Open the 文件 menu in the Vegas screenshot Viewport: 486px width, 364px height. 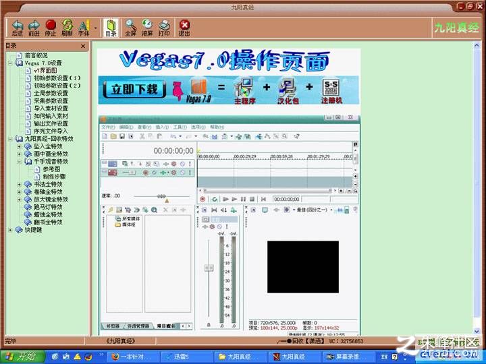108,127
